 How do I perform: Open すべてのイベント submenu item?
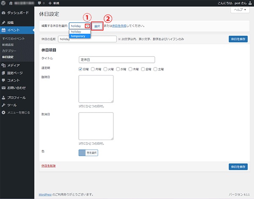click(x=14, y=39)
